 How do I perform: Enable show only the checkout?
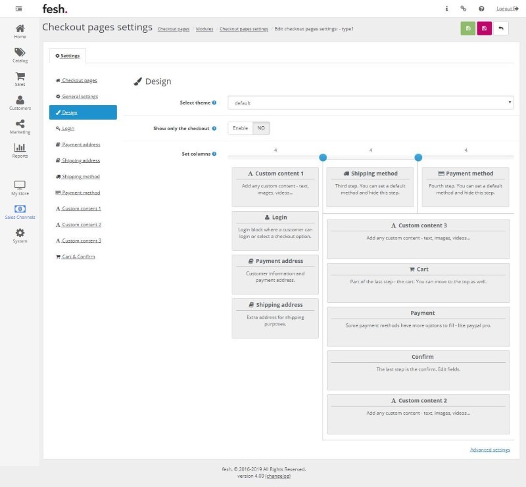[241, 128]
